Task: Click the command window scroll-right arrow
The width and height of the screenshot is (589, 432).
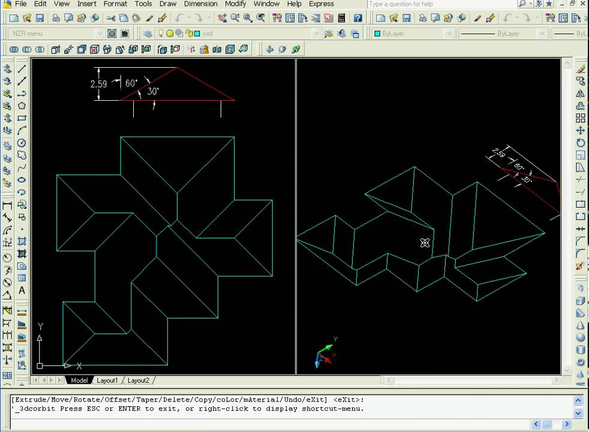Action: click(567, 424)
